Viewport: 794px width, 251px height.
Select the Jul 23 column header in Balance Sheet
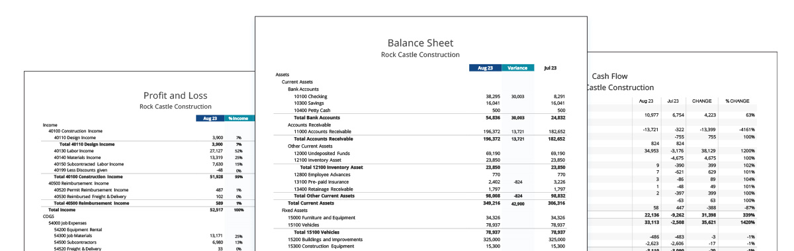point(551,68)
